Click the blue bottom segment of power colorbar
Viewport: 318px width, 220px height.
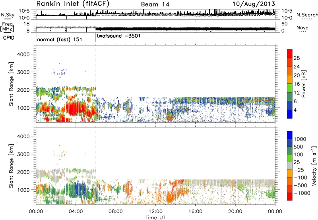pos(290,114)
